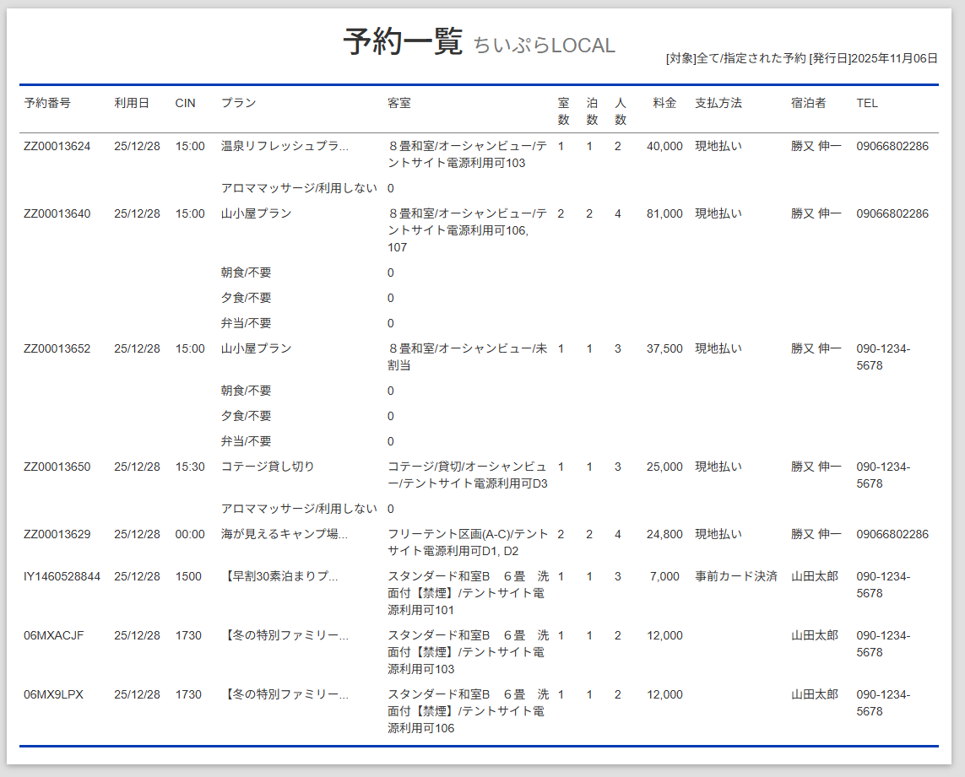Click the 予約番号 column header
The height and width of the screenshot is (777, 965).
point(47,103)
